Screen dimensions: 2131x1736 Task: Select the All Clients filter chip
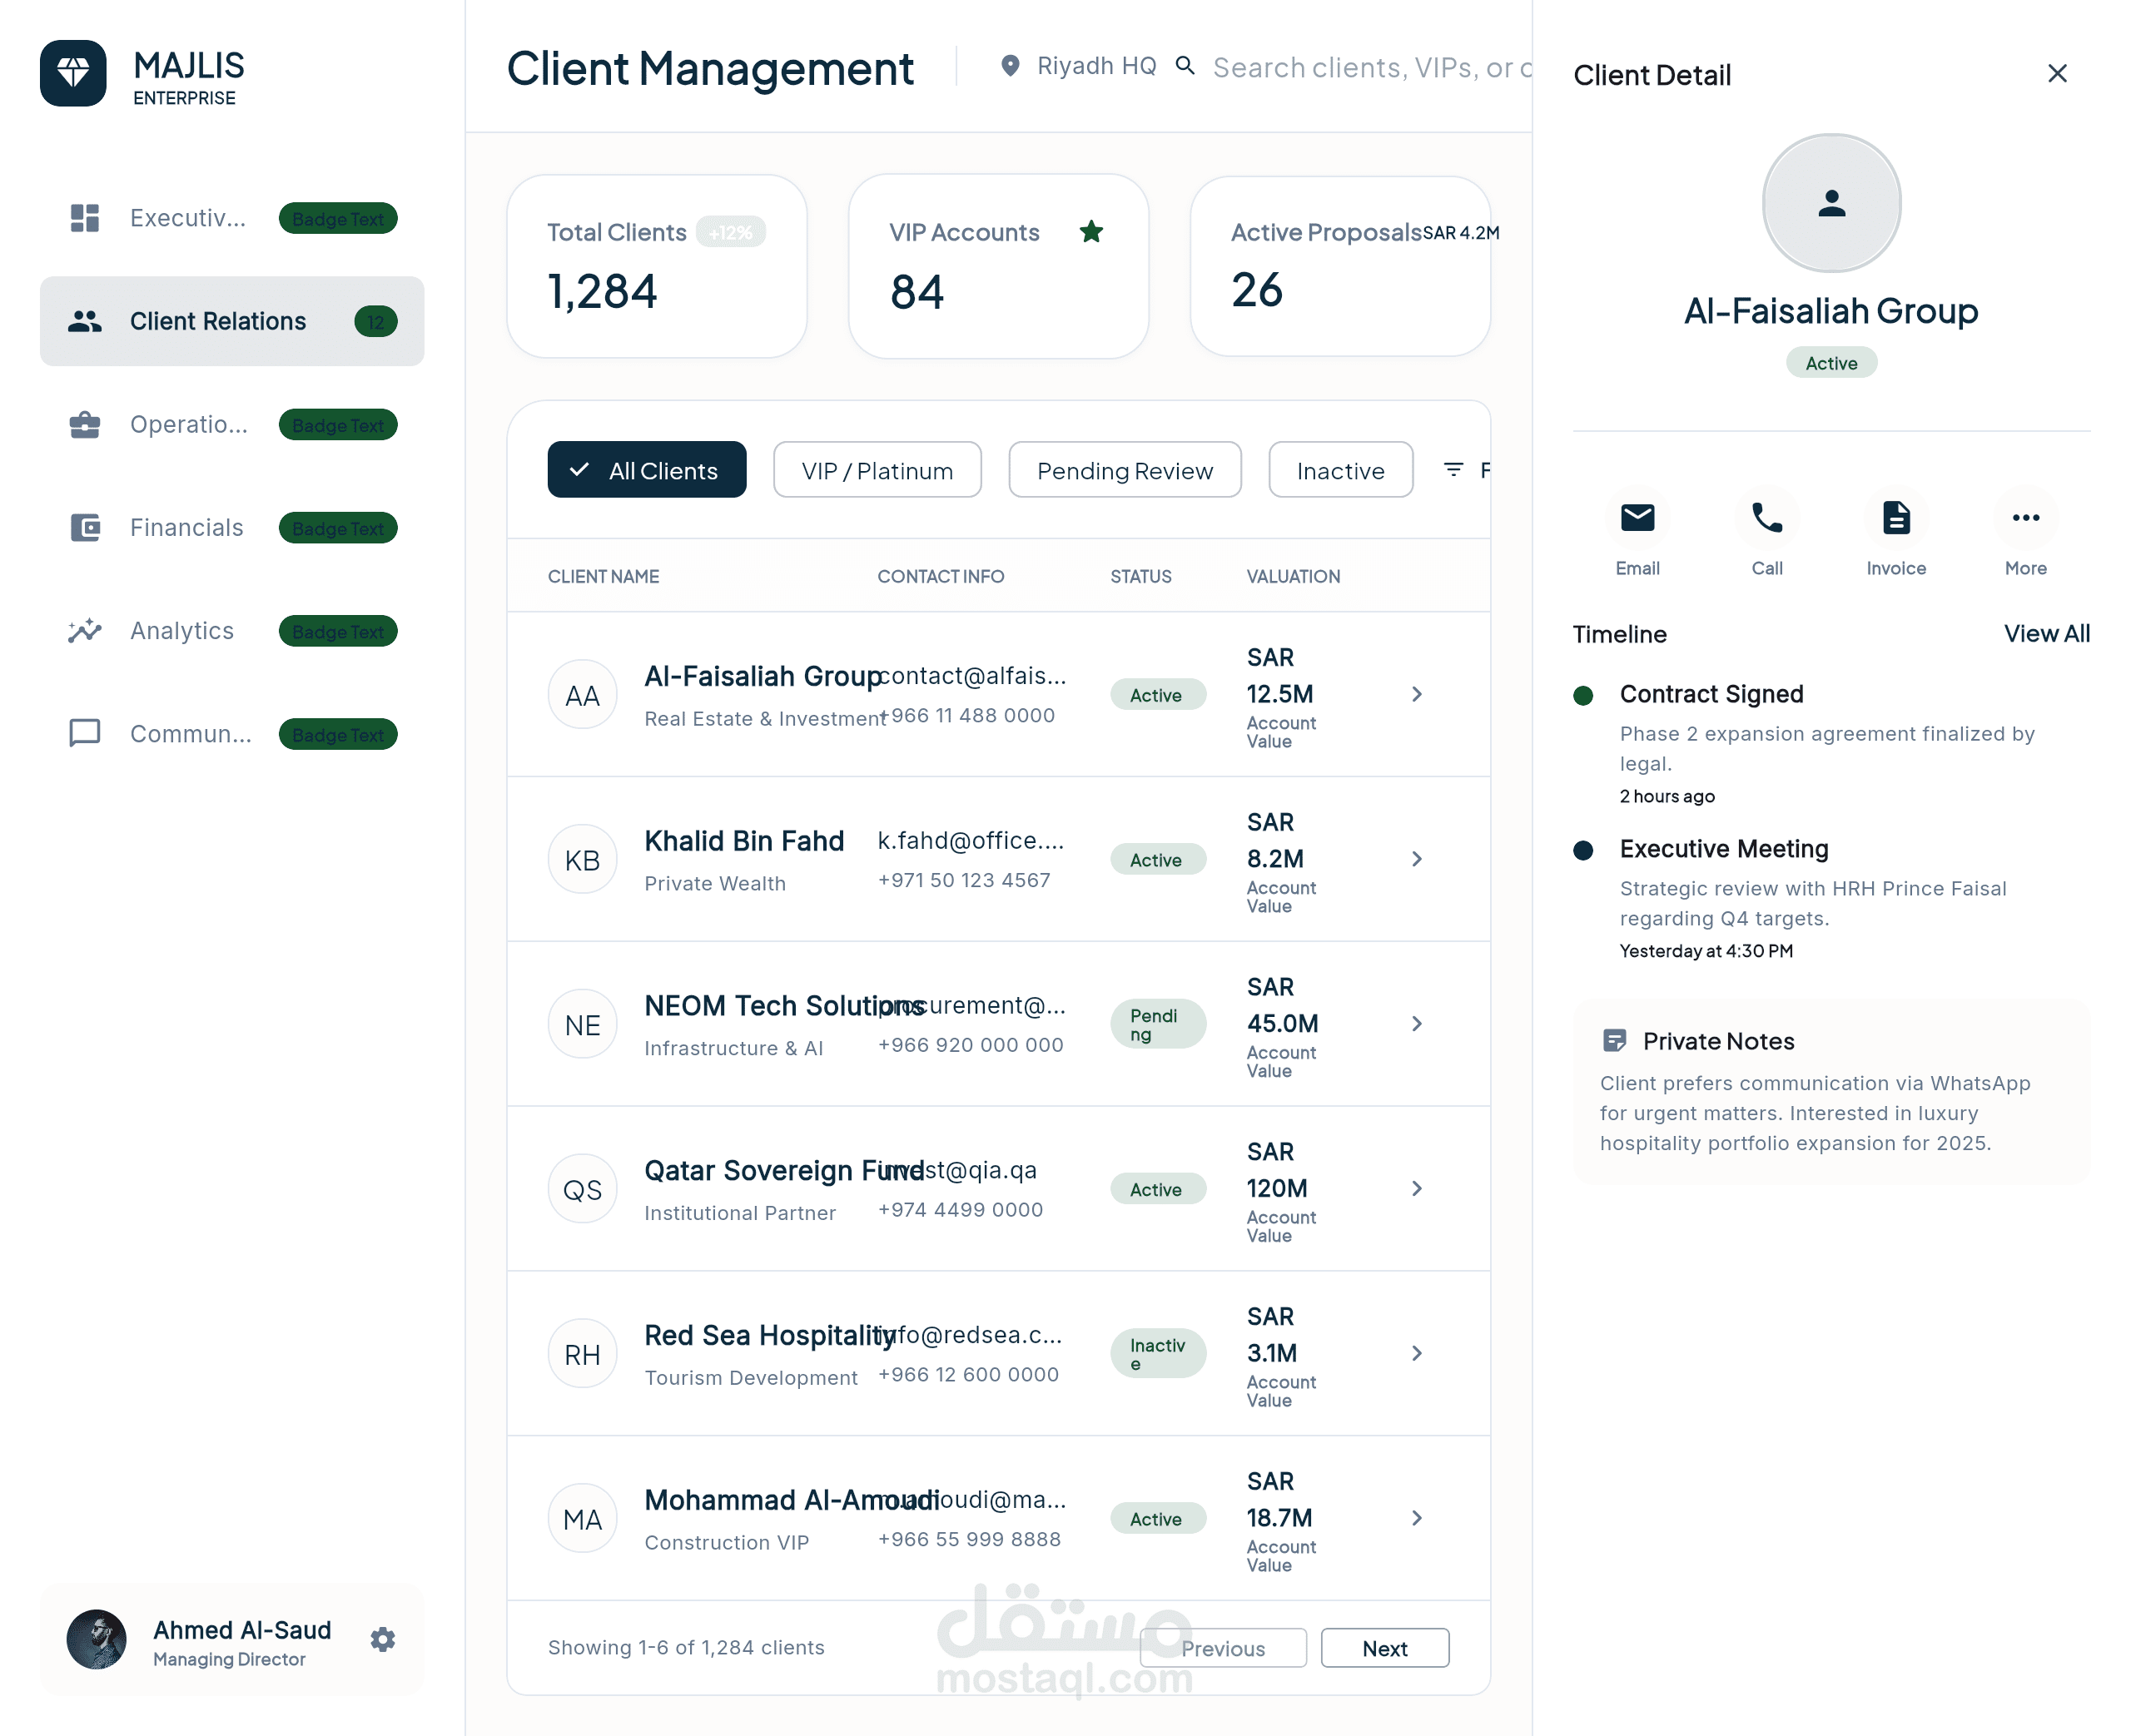(x=646, y=470)
